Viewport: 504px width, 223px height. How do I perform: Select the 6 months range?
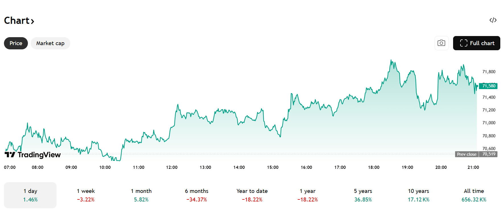point(197,195)
